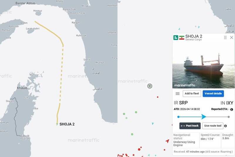Click the green vessel type icon in panel header
The image size is (235, 157).
pyautogui.click(x=176, y=37)
